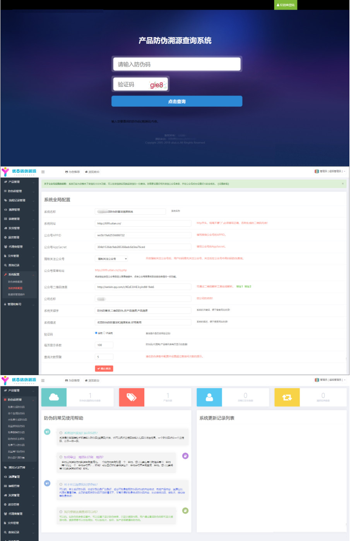Open 管理员 account dropdown on anti-fake help page
351x541 pixels.
point(330,380)
